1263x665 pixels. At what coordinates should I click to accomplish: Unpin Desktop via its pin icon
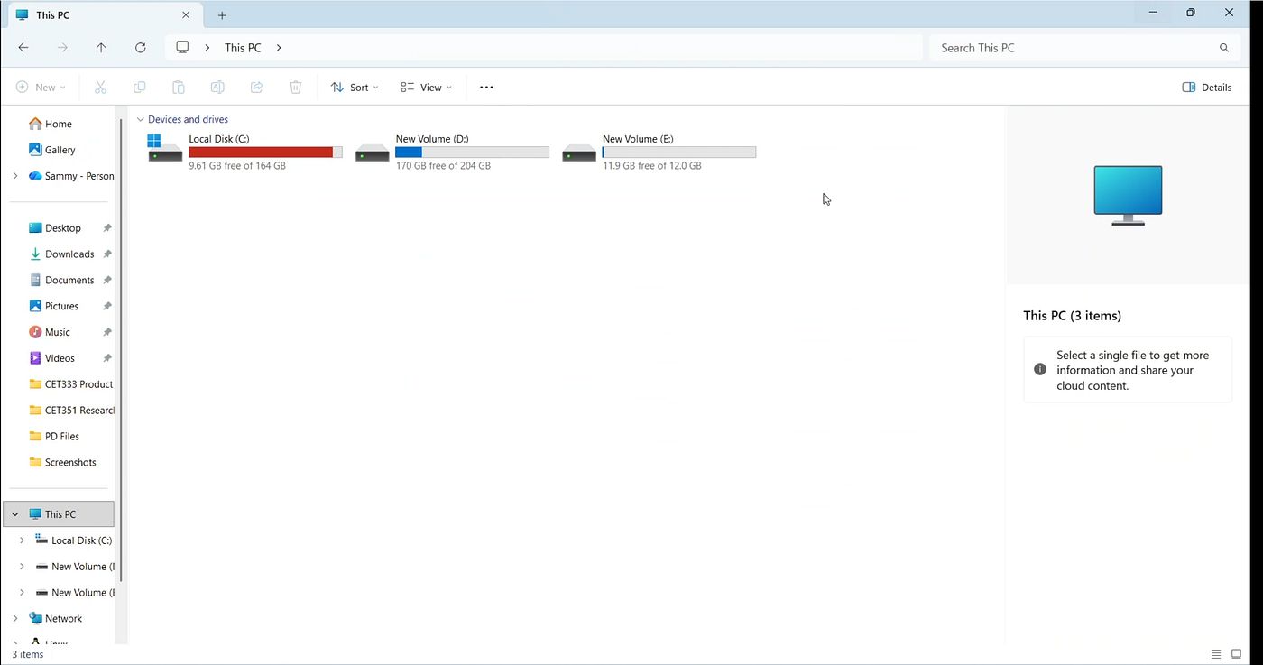tap(107, 228)
